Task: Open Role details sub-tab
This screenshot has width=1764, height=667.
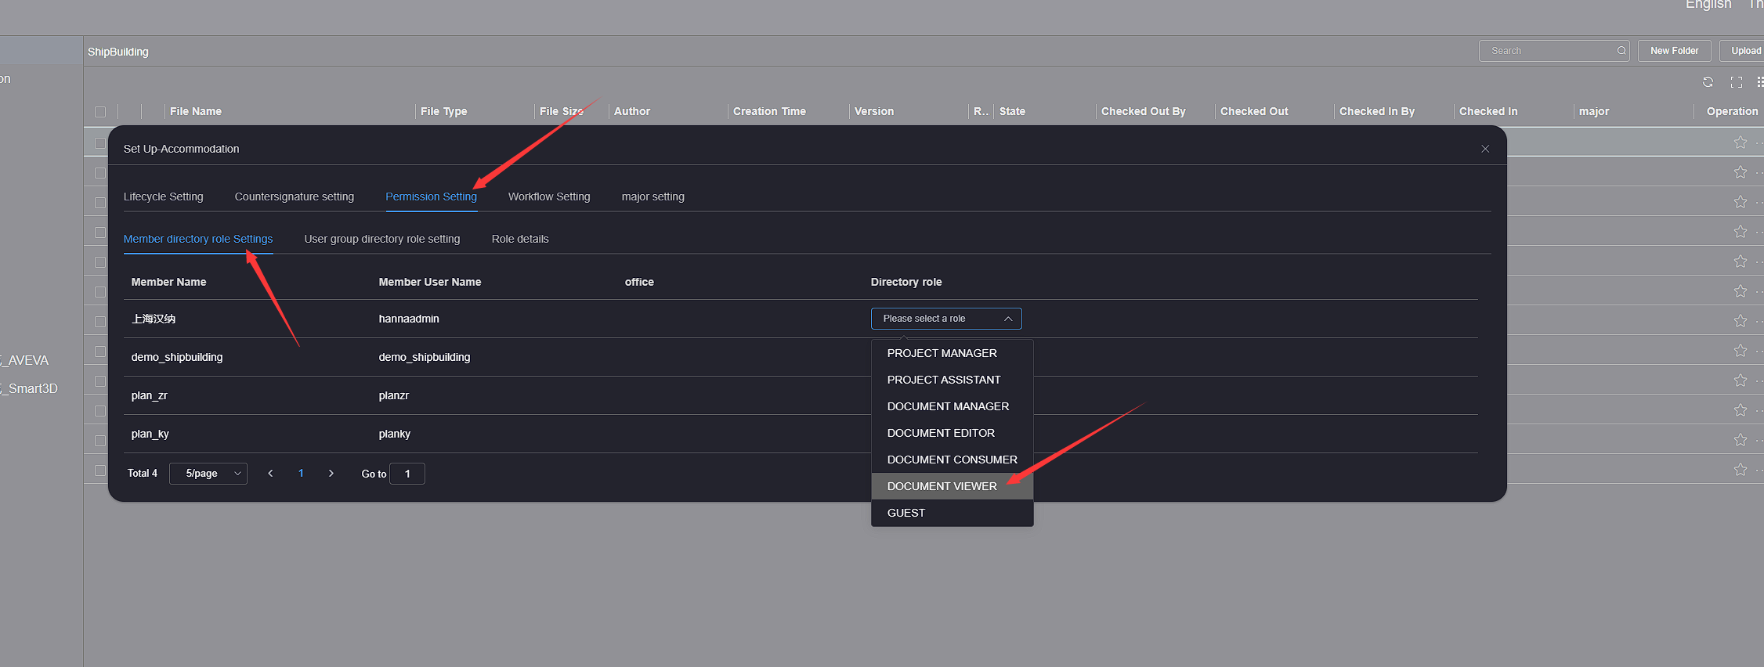Action: (x=520, y=239)
